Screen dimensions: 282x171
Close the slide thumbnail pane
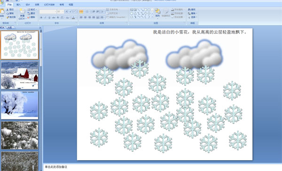40,28
